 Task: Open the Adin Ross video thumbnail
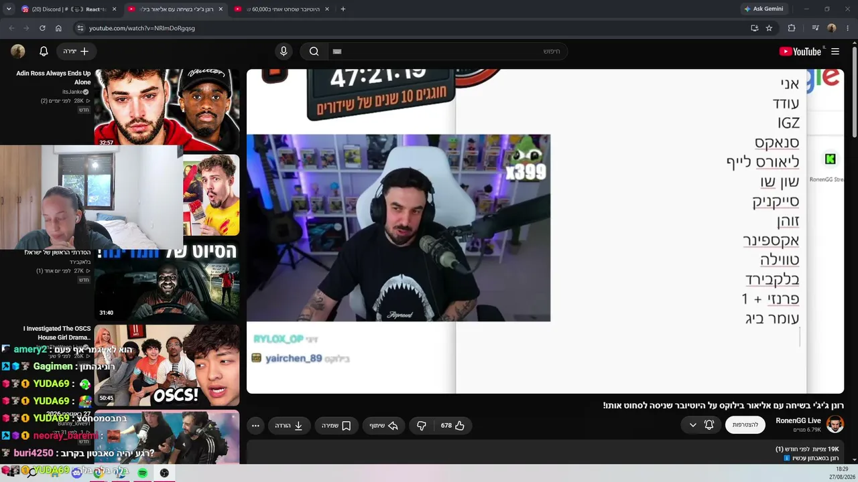click(x=167, y=108)
